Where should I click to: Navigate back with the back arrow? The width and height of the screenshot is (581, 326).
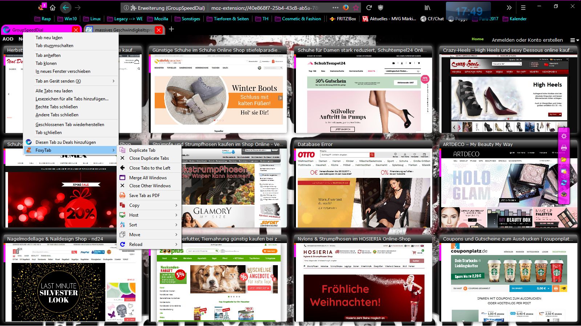point(65,7)
